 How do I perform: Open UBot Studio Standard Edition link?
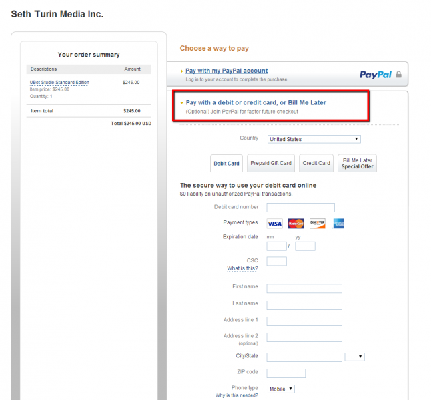(59, 83)
